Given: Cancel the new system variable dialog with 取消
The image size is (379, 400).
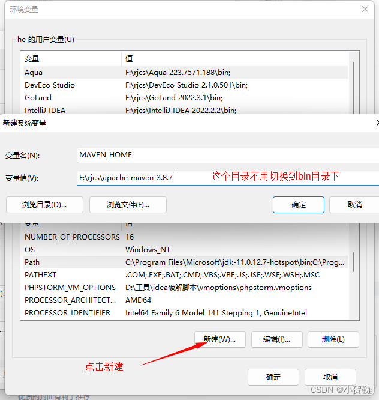Looking at the screenshot, I should point(354,205).
